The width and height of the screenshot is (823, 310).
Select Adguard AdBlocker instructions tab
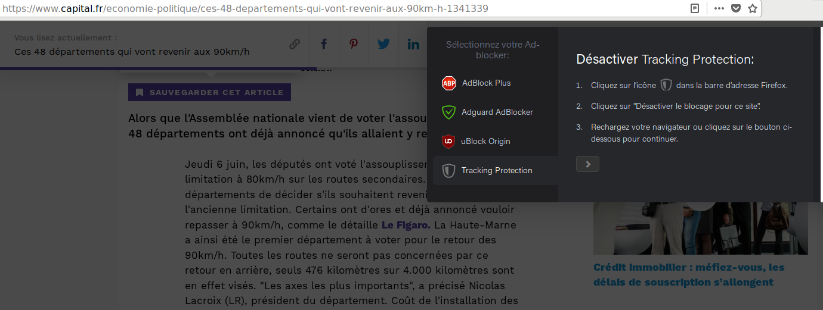(x=496, y=112)
